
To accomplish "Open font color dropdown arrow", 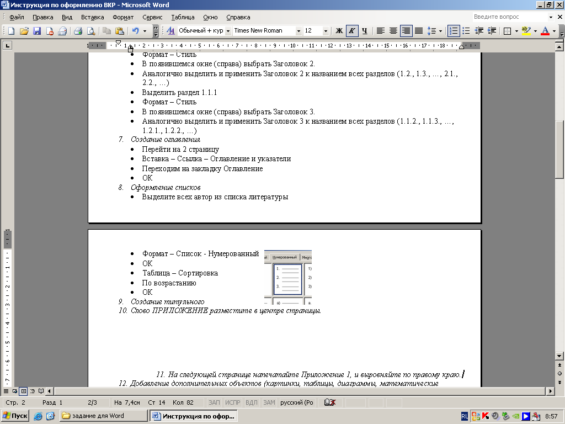I will (554, 31).
